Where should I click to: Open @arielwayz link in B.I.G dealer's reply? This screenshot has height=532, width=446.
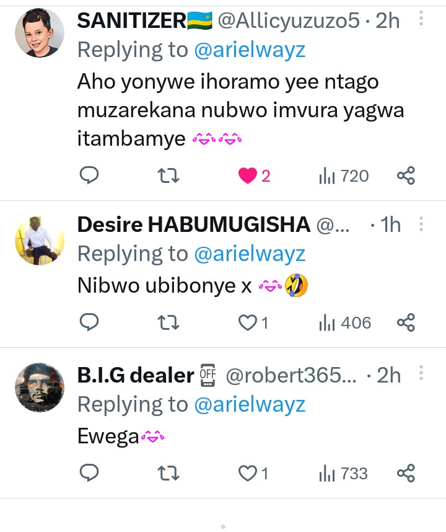click(x=250, y=404)
